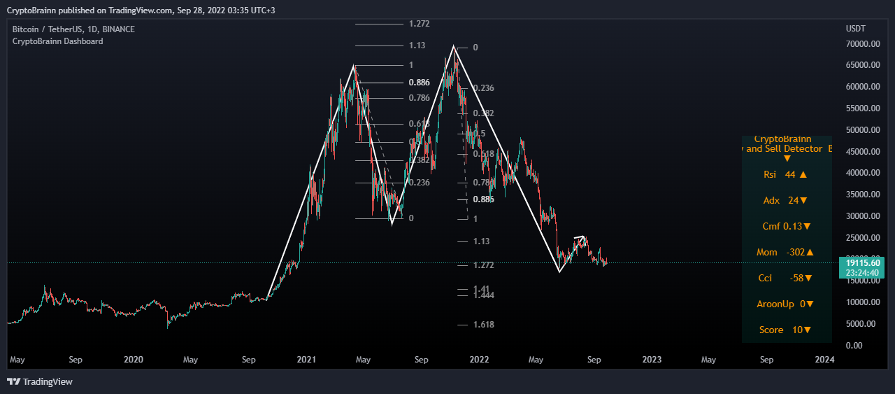Screen dimensions: 895x394
Task: Click the Cmf 0.13 dashboard row
Action: click(787, 226)
